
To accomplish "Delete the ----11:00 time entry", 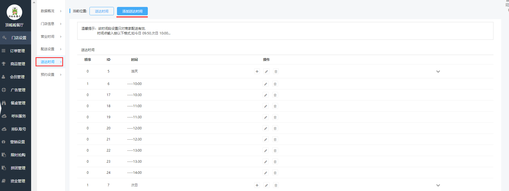I will click(275, 106).
